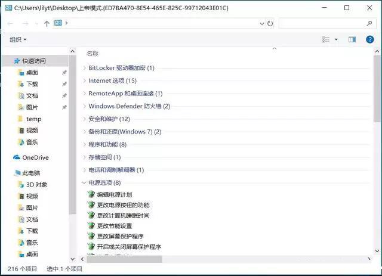Image resolution: width=382 pixels, height=276 pixels.
Task: Click the pin icon next to 下载
Action: tap(64, 84)
